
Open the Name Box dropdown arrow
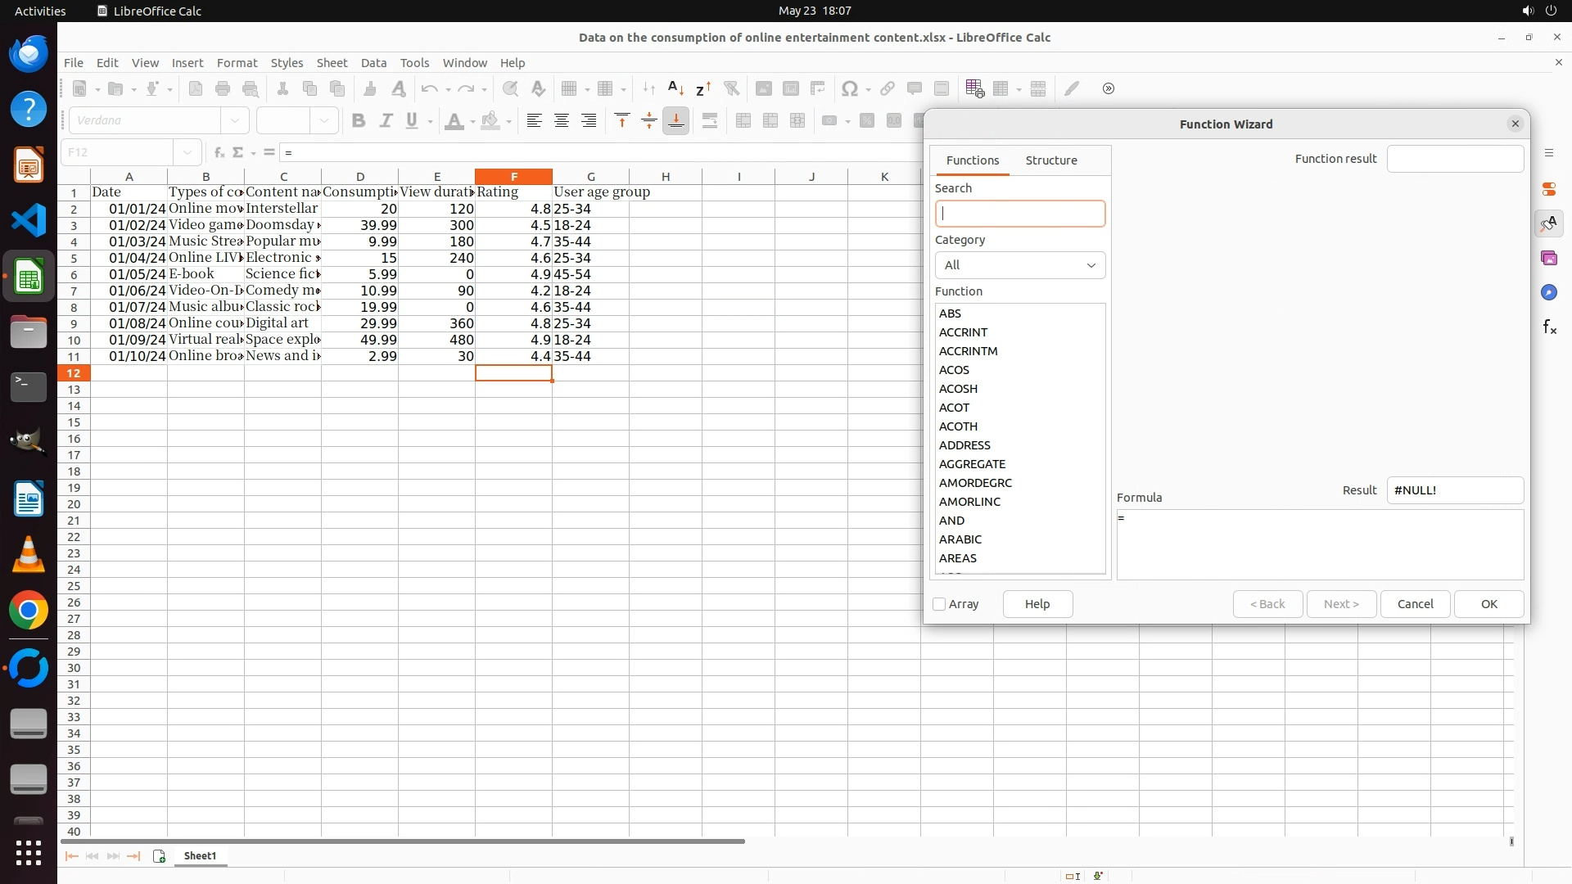[x=187, y=152]
